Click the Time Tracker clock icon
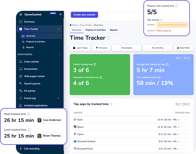 [21, 29]
